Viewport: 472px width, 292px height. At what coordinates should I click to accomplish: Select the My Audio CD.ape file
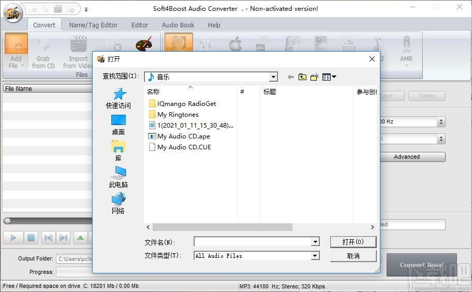tap(180, 136)
